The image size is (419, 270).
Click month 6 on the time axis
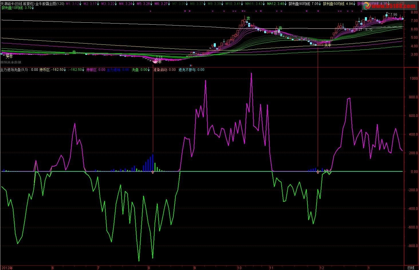52,268
